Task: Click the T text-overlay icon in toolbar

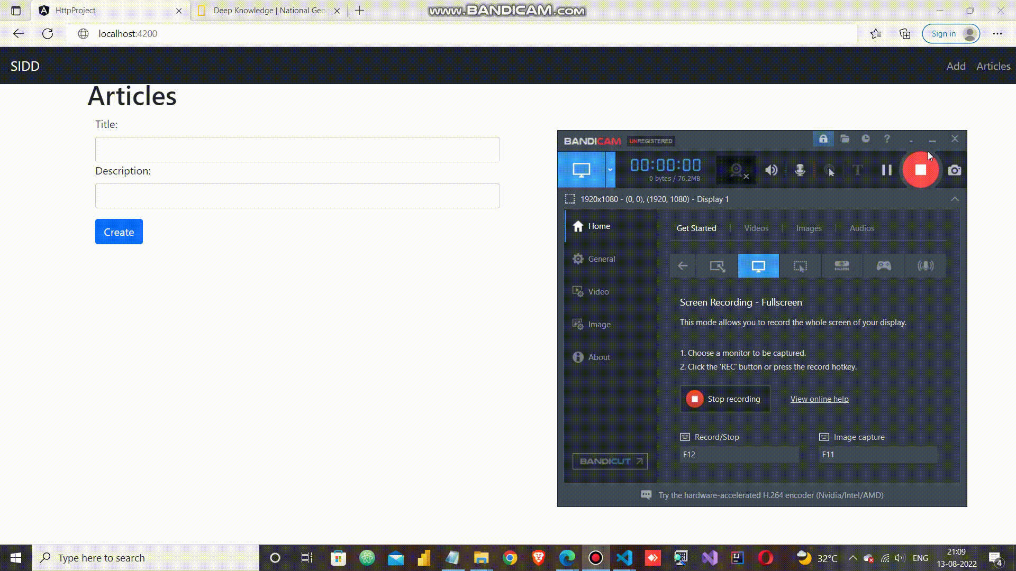Action: (x=857, y=170)
